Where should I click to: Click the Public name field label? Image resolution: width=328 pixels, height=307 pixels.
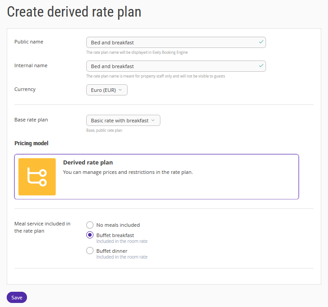pos(29,42)
